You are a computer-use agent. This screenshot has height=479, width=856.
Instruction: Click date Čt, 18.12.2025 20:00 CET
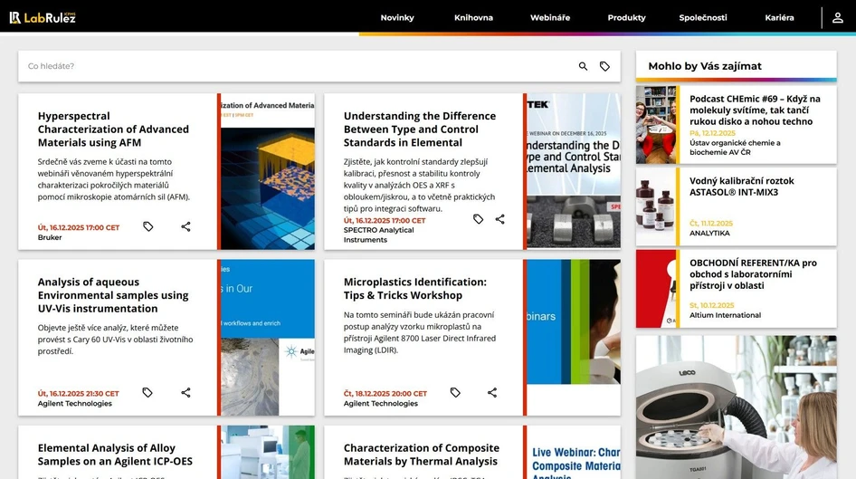click(x=385, y=393)
